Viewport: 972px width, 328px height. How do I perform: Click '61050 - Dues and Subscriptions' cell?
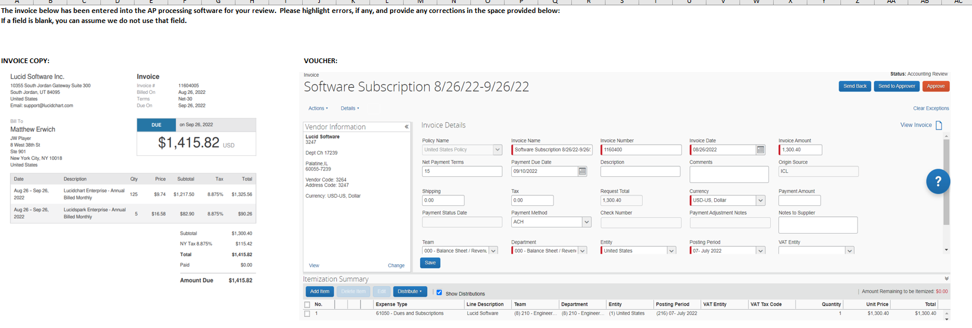click(x=410, y=313)
